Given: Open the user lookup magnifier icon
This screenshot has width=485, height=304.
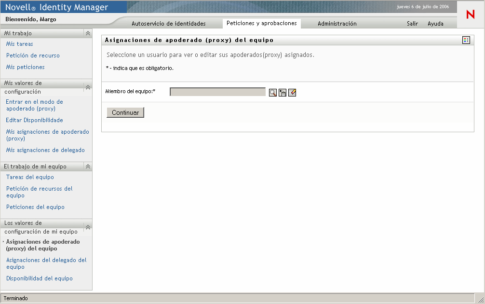Looking at the screenshot, I should click(272, 93).
